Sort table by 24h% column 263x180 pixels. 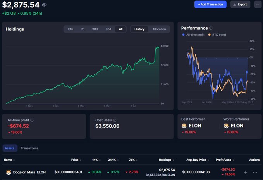pos(113,160)
